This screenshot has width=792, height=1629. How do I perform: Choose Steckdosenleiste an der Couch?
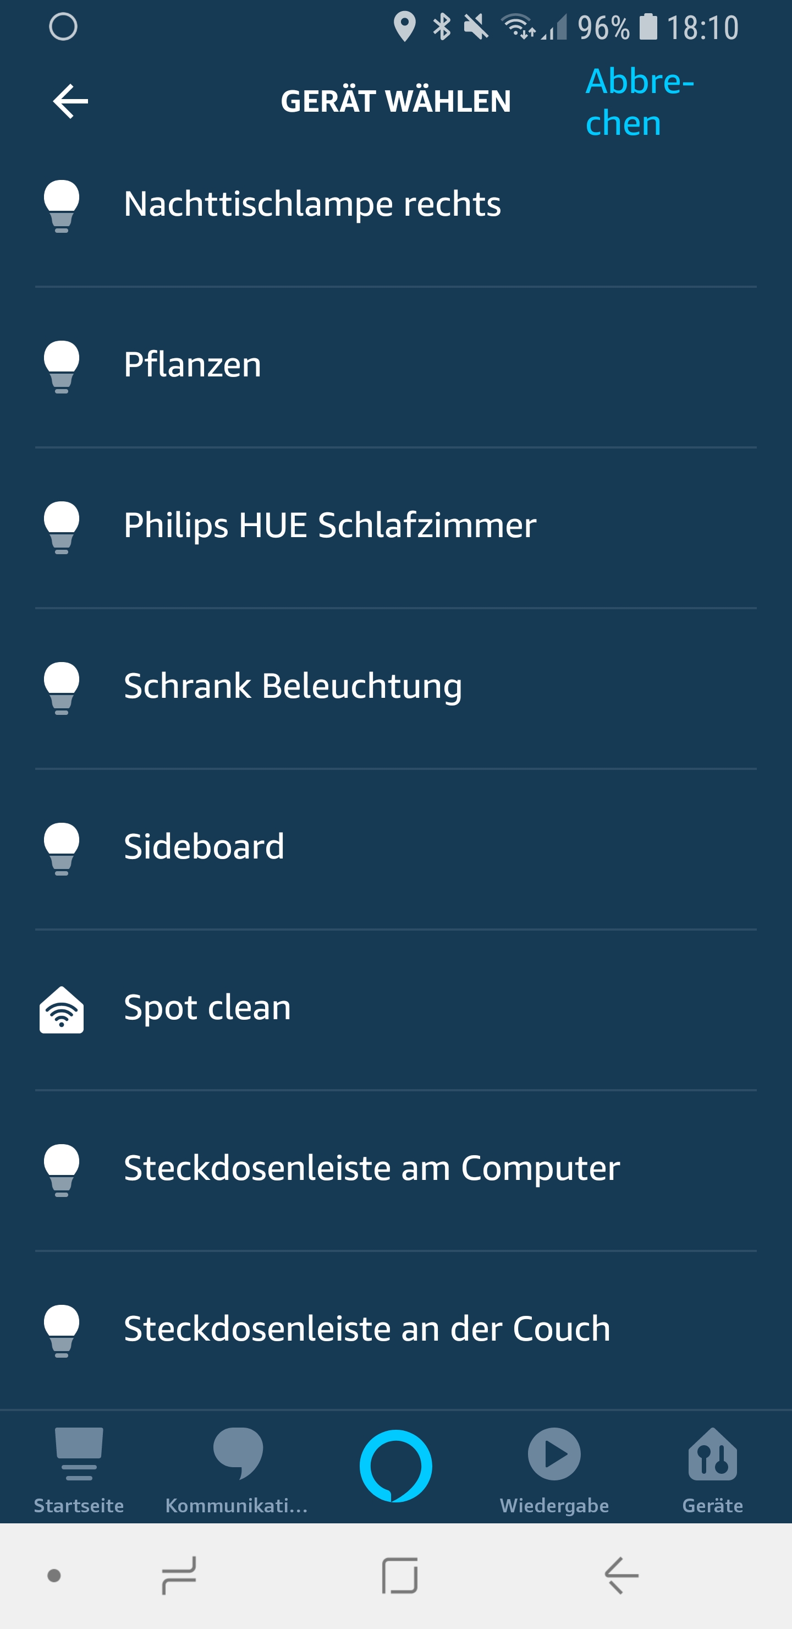point(367,1329)
